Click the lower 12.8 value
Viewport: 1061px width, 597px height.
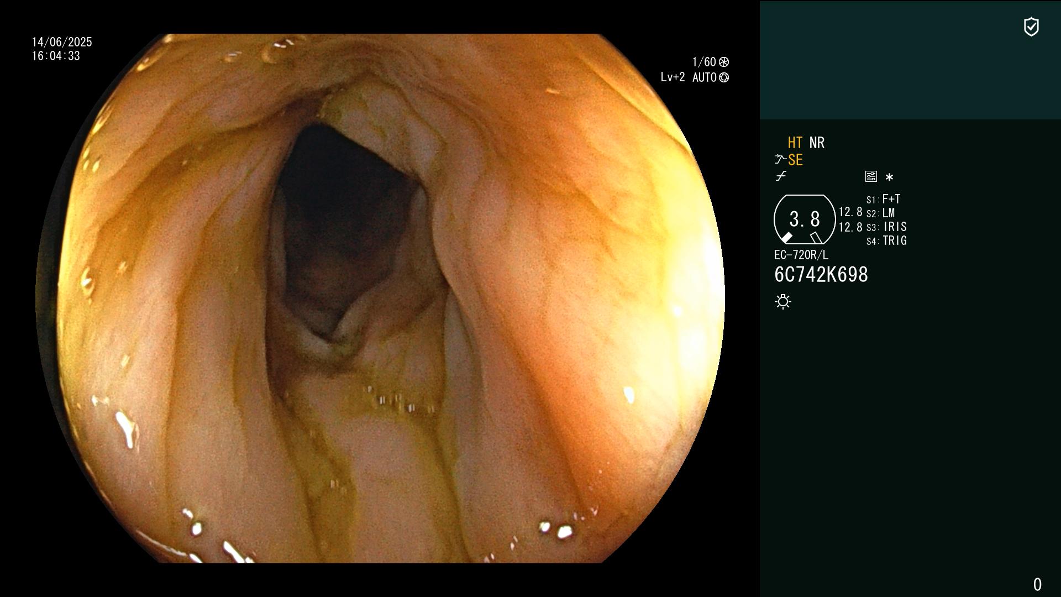pos(850,227)
